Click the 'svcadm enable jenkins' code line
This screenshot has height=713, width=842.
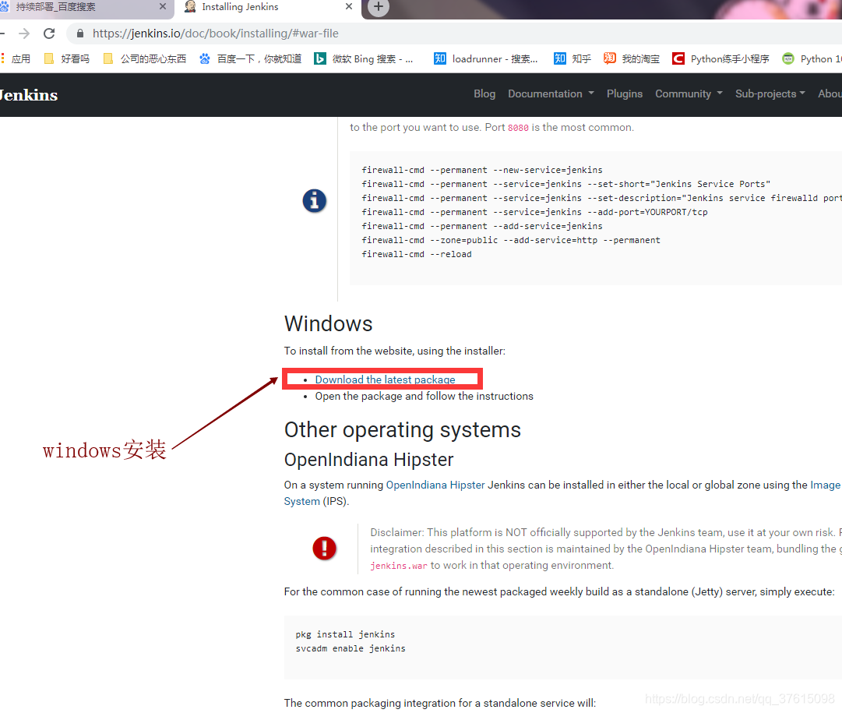pos(351,648)
